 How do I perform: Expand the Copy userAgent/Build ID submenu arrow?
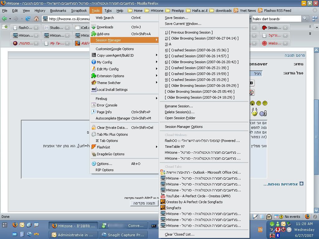click(156, 55)
